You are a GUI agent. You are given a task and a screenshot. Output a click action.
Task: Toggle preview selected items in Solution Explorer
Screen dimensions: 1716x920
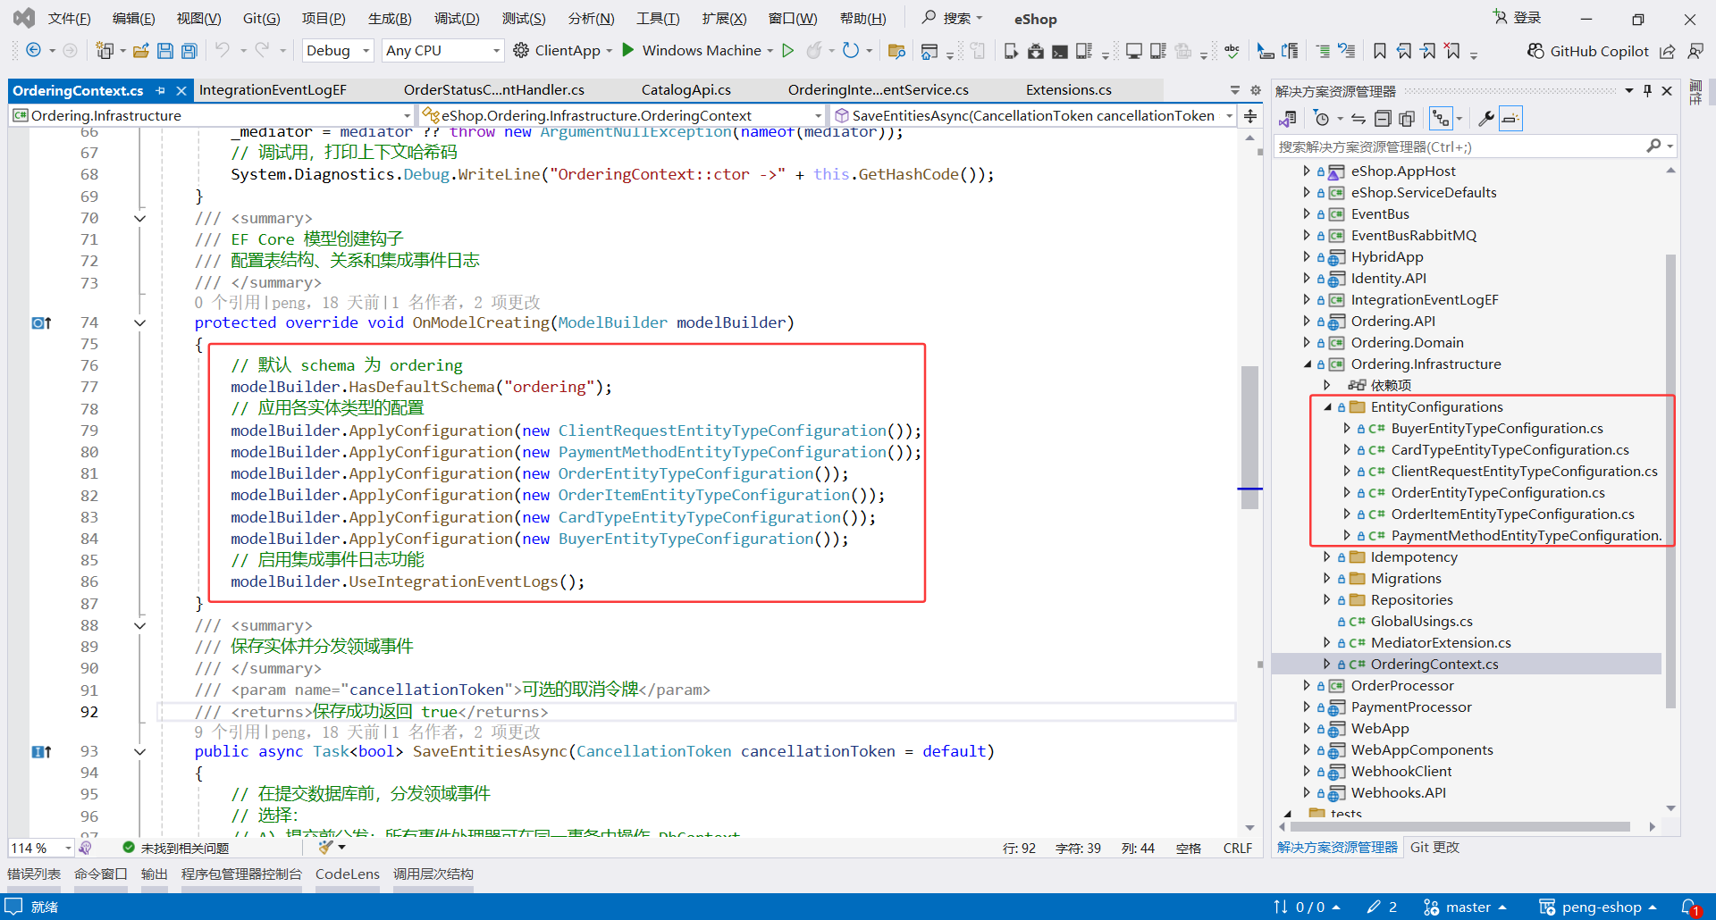[1510, 118]
